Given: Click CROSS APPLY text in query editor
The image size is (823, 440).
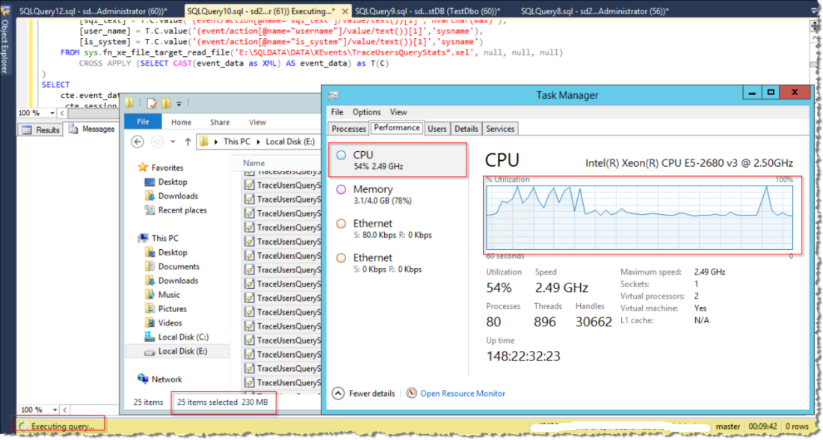Looking at the screenshot, I should [x=105, y=63].
